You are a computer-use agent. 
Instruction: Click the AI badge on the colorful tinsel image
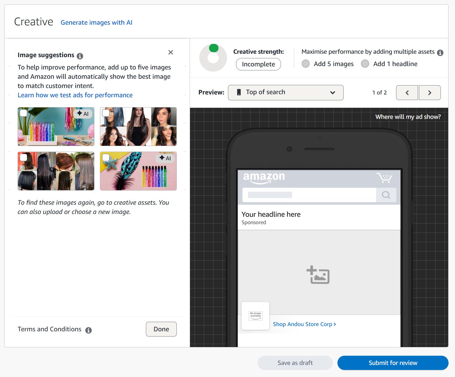click(x=83, y=114)
